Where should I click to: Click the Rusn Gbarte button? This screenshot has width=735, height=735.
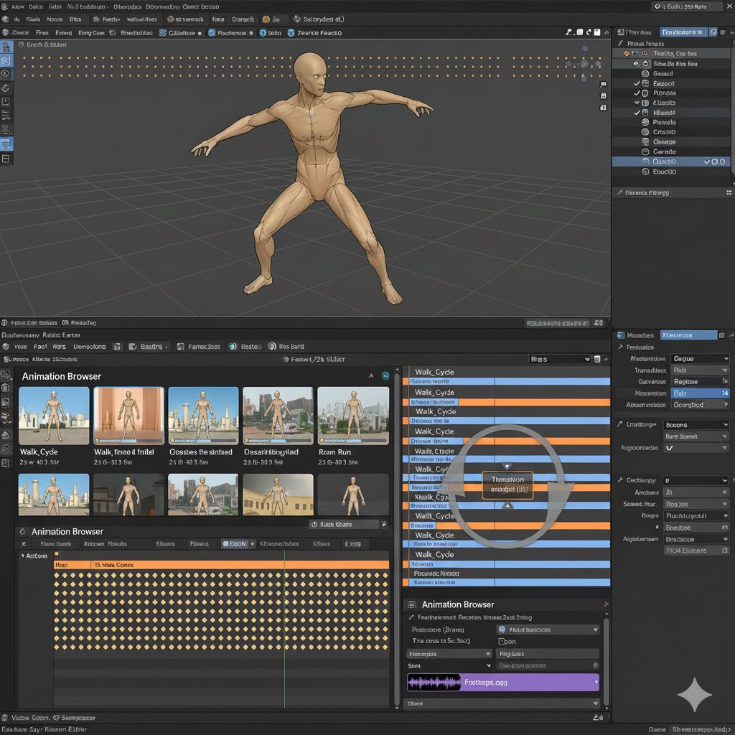pos(344,524)
